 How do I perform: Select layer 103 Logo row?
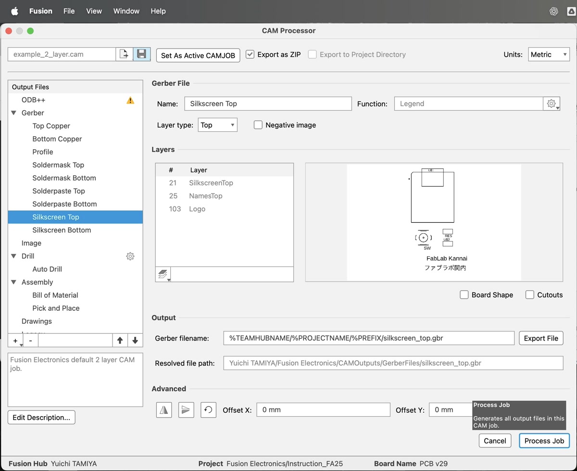pyautogui.click(x=225, y=209)
